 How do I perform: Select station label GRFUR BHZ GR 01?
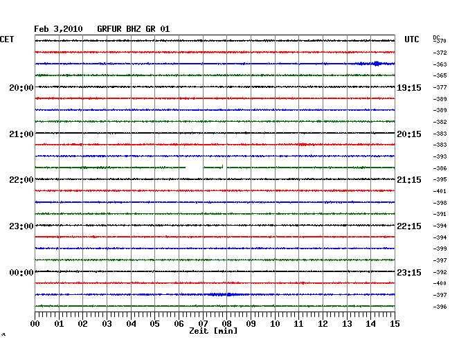(134, 29)
